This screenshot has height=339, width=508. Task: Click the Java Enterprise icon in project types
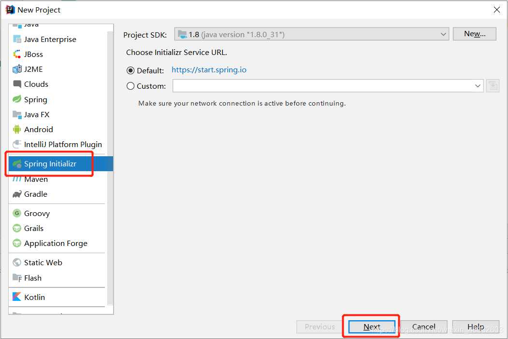tap(17, 39)
